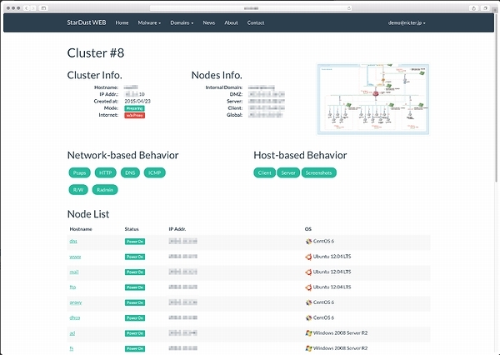Click the CentOS icon in proxy row
The image size is (500, 355).
click(309, 302)
